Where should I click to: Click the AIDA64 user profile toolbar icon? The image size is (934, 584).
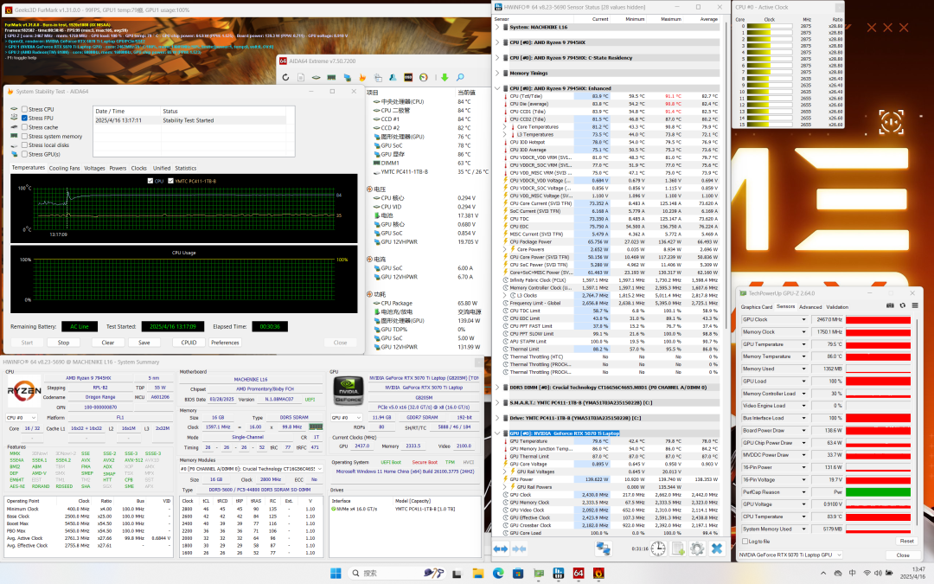(393, 78)
